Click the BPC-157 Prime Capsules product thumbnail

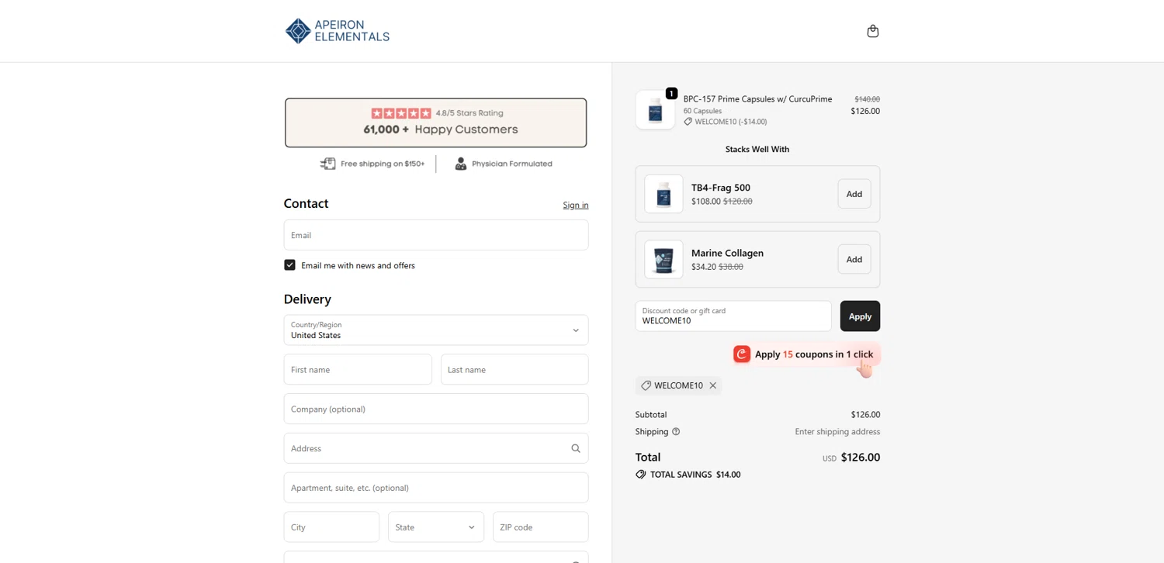tap(655, 110)
